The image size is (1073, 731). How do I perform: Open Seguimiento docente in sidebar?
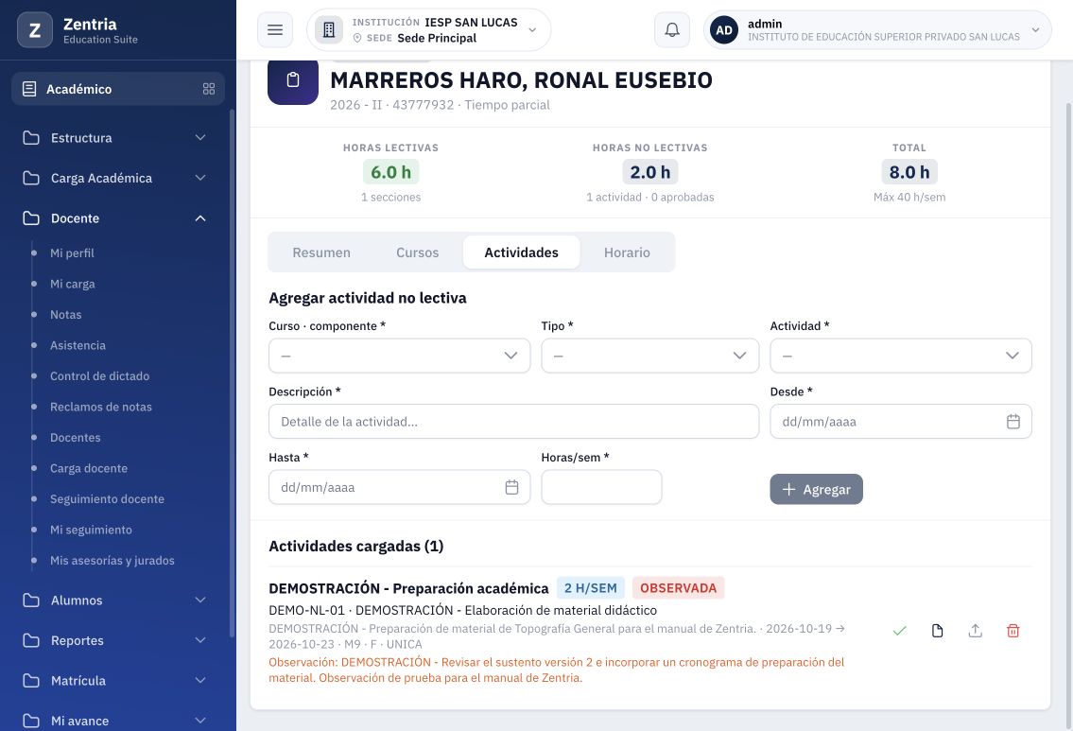point(107,499)
